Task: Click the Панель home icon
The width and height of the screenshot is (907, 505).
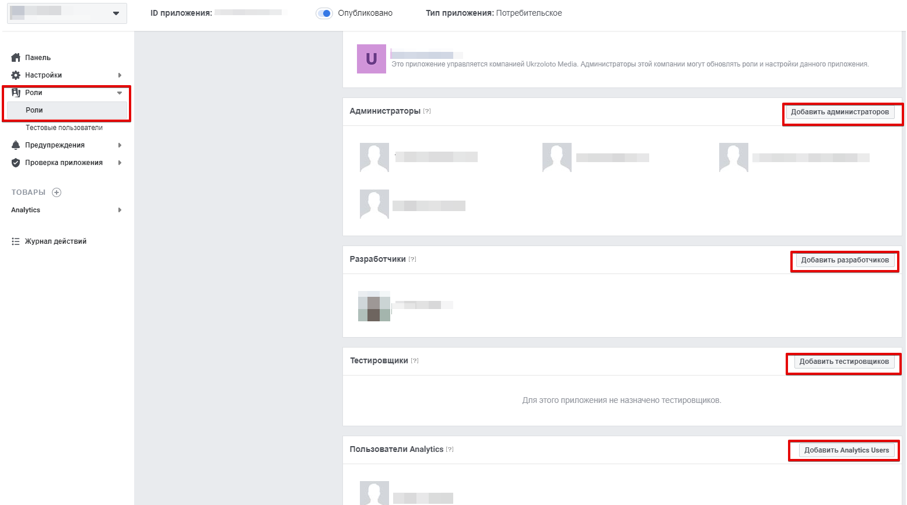Action: (x=16, y=58)
